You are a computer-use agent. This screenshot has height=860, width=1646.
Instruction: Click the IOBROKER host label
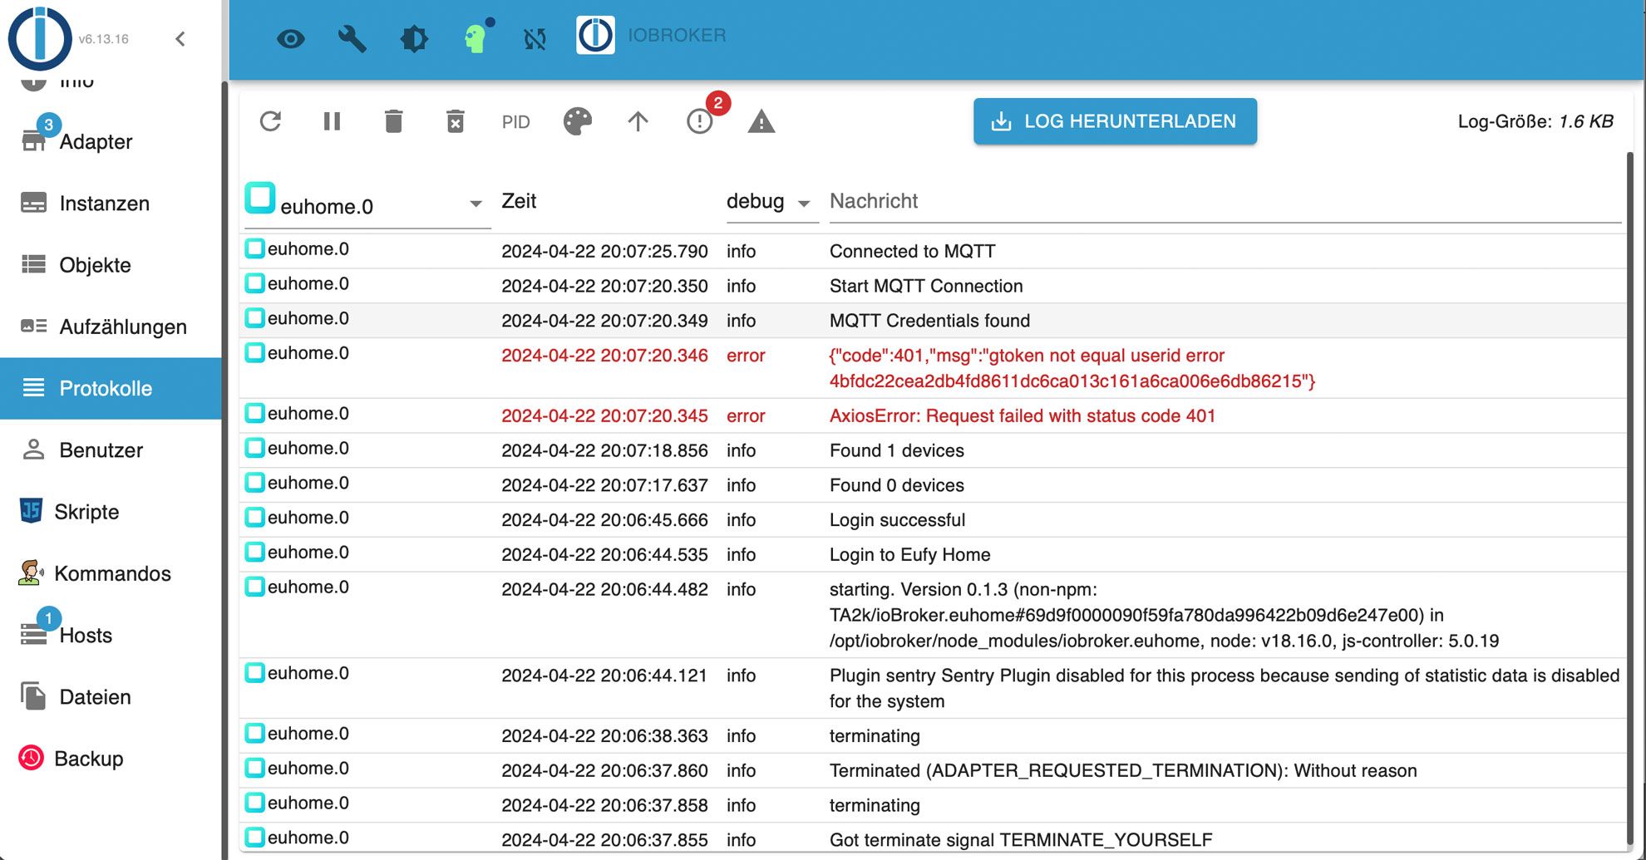tap(677, 35)
